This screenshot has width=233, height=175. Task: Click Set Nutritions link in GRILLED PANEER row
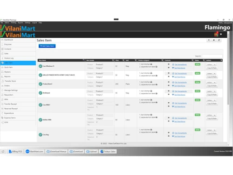[180, 77]
